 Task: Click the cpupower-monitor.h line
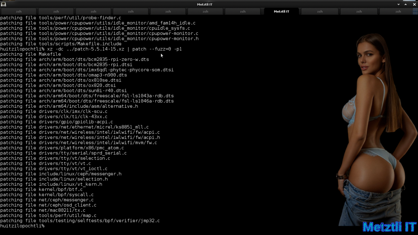click(x=99, y=39)
